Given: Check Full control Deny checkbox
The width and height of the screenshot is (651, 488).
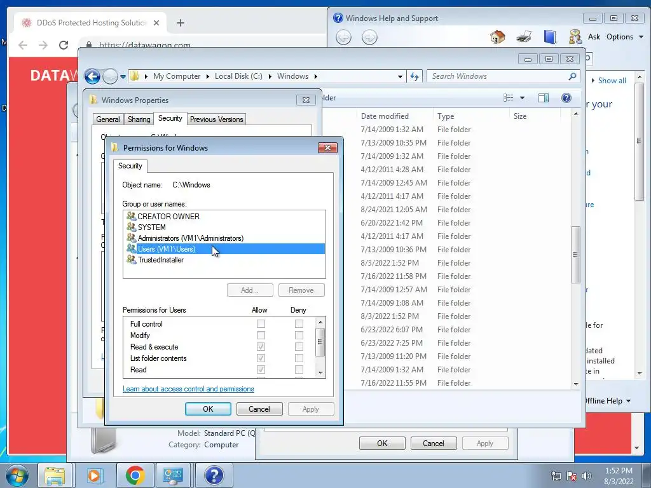Looking at the screenshot, I should click(299, 323).
